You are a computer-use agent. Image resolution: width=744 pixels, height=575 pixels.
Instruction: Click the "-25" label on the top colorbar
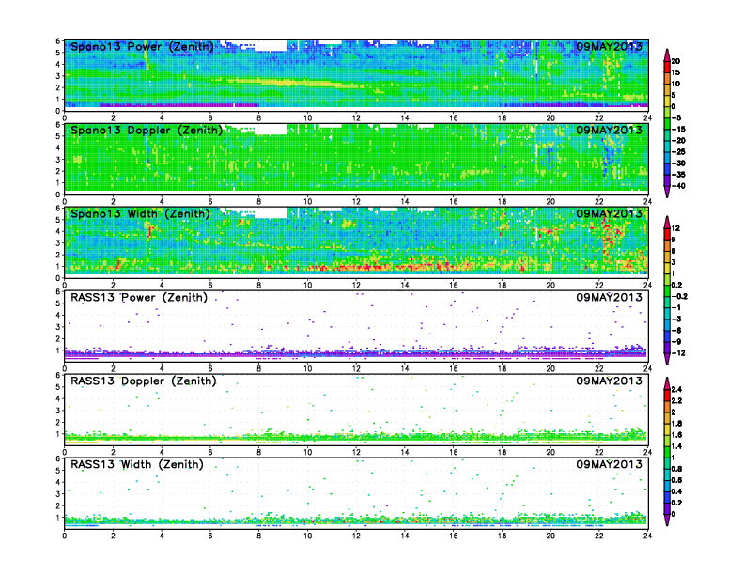click(x=678, y=152)
